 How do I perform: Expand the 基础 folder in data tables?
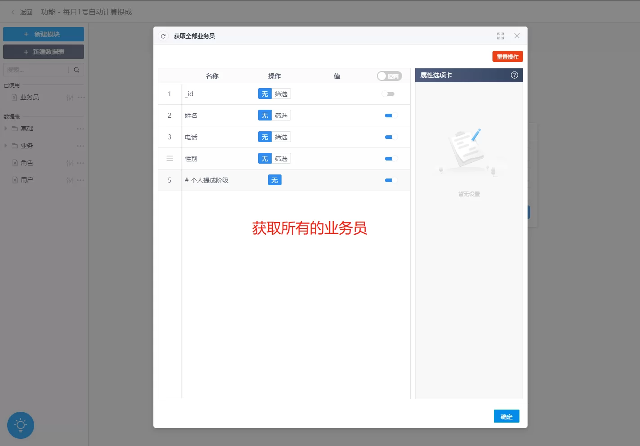pyautogui.click(x=6, y=129)
